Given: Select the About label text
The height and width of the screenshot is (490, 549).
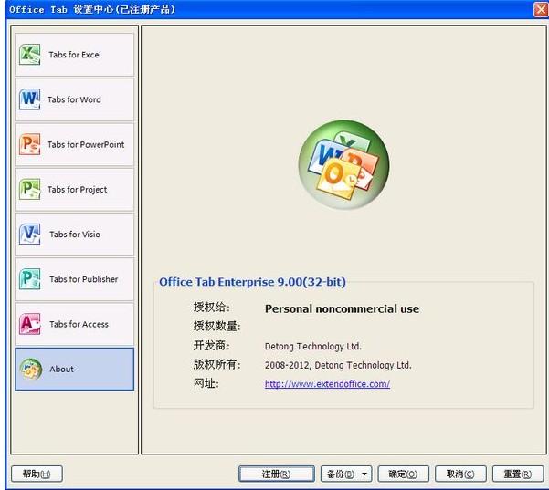Looking at the screenshot, I should 61,369.
